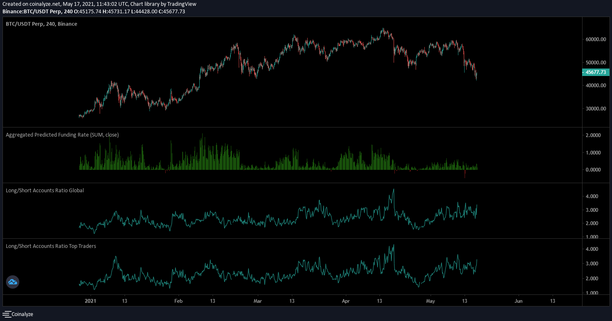Screen dimensions: 612x321
Task: Click the 4.000 label on the Top Traders axis
Action: [x=592, y=249]
